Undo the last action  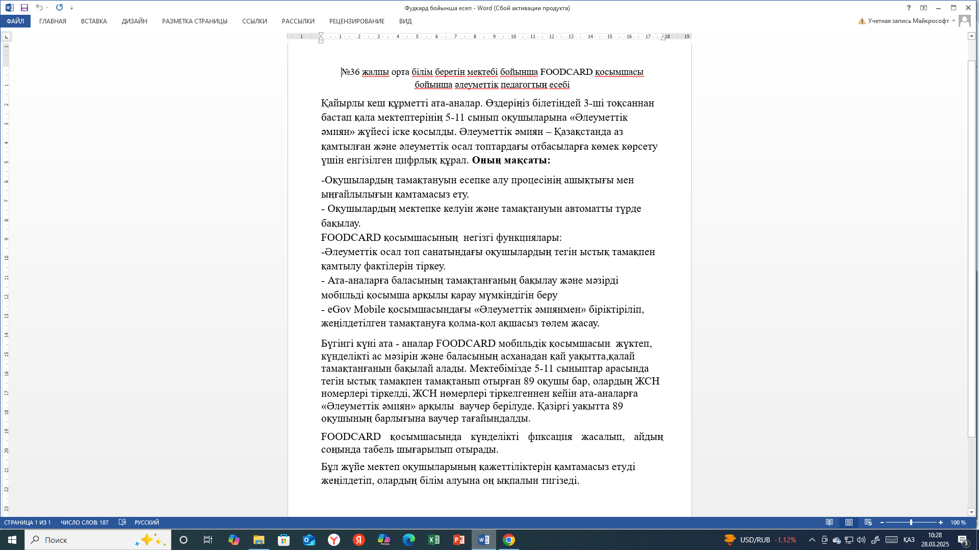39,8
